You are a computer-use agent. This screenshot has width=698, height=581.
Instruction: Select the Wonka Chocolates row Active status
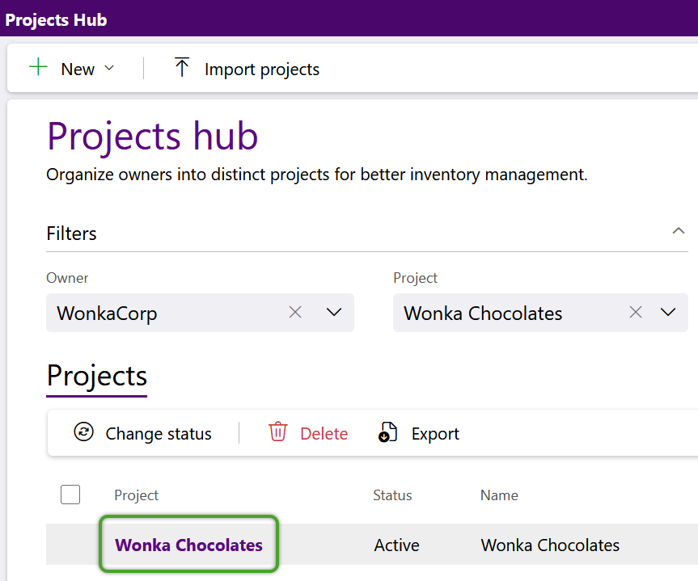396,545
